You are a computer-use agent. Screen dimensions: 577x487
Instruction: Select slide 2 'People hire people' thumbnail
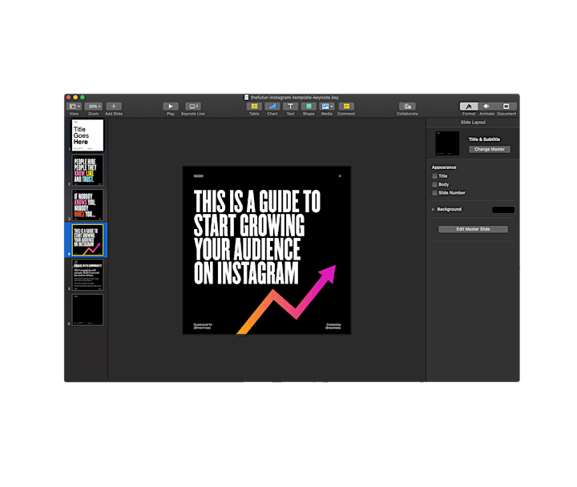pyautogui.click(x=87, y=170)
